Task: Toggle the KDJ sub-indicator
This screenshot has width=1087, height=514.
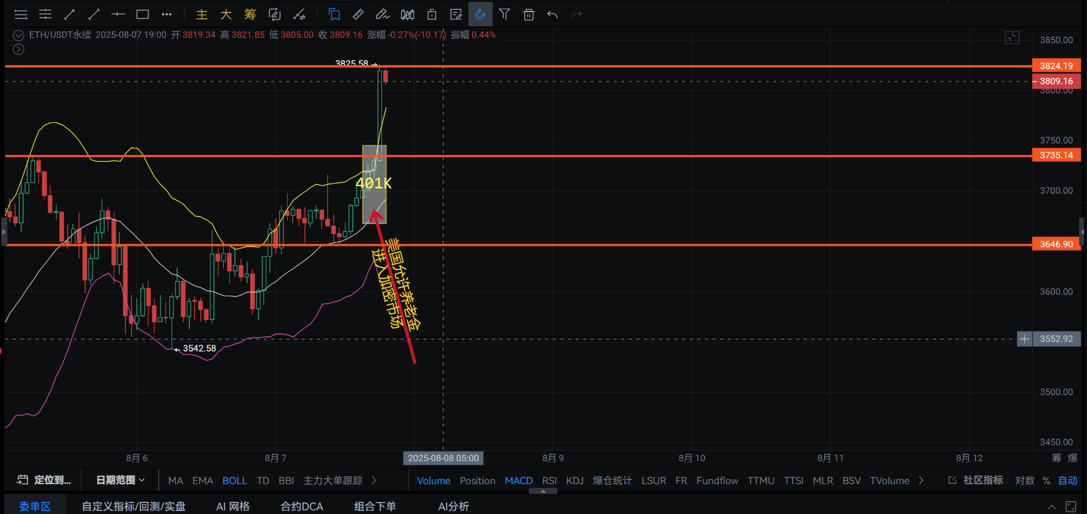Action: (x=575, y=481)
